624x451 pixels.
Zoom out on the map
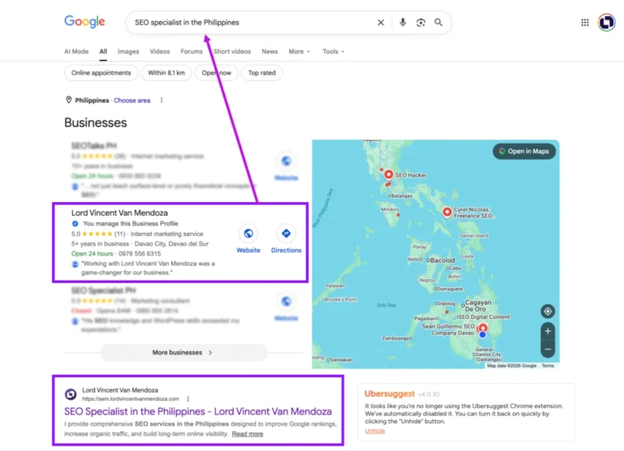point(548,350)
